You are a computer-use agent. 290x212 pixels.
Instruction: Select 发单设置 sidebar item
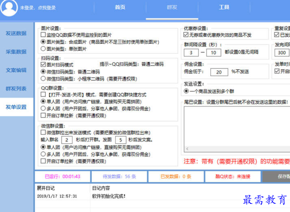click(16, 107)
